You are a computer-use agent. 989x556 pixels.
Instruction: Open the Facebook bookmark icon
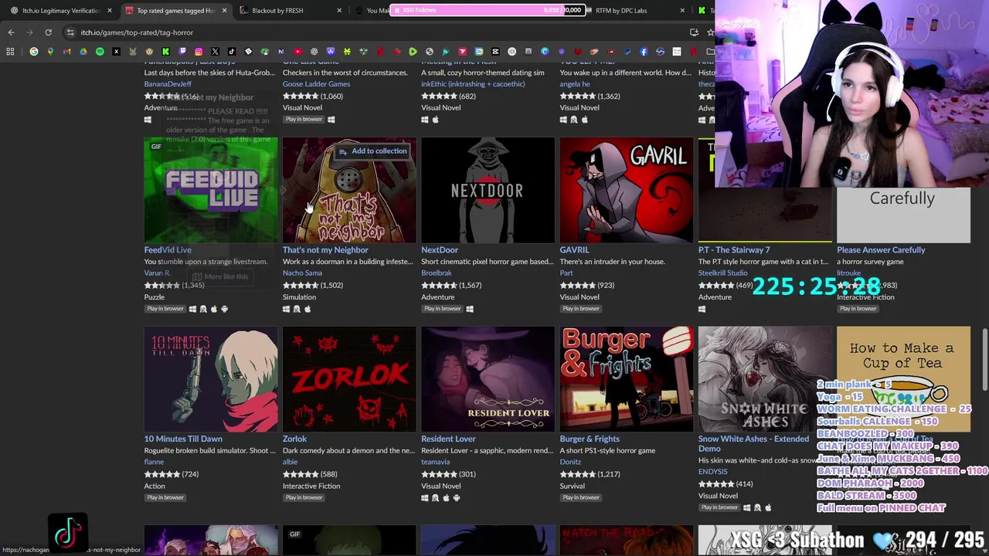pos(644,52)
